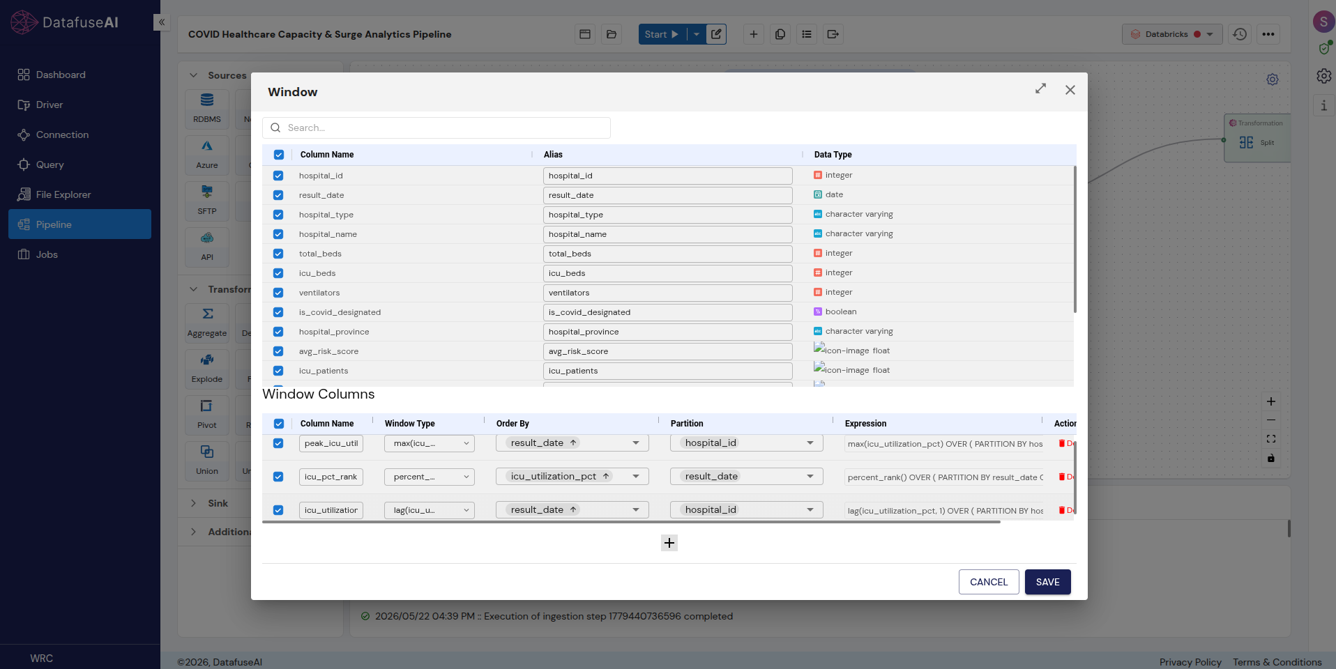Open File Explorer from sidebar
Image resolution: width=1336 pixels, height=669 pixels.
[79, 194]
